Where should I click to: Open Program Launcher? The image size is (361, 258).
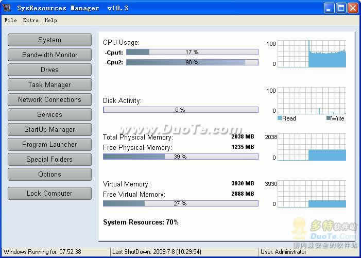click(x=49, y=145)
